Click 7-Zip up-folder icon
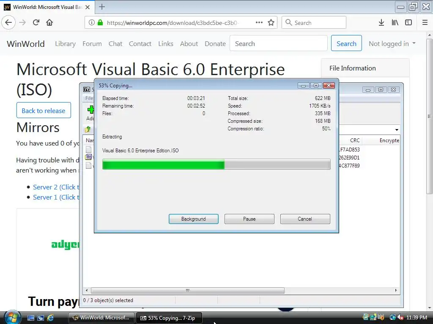Screen dimensions: 433x324 point(88,129)
